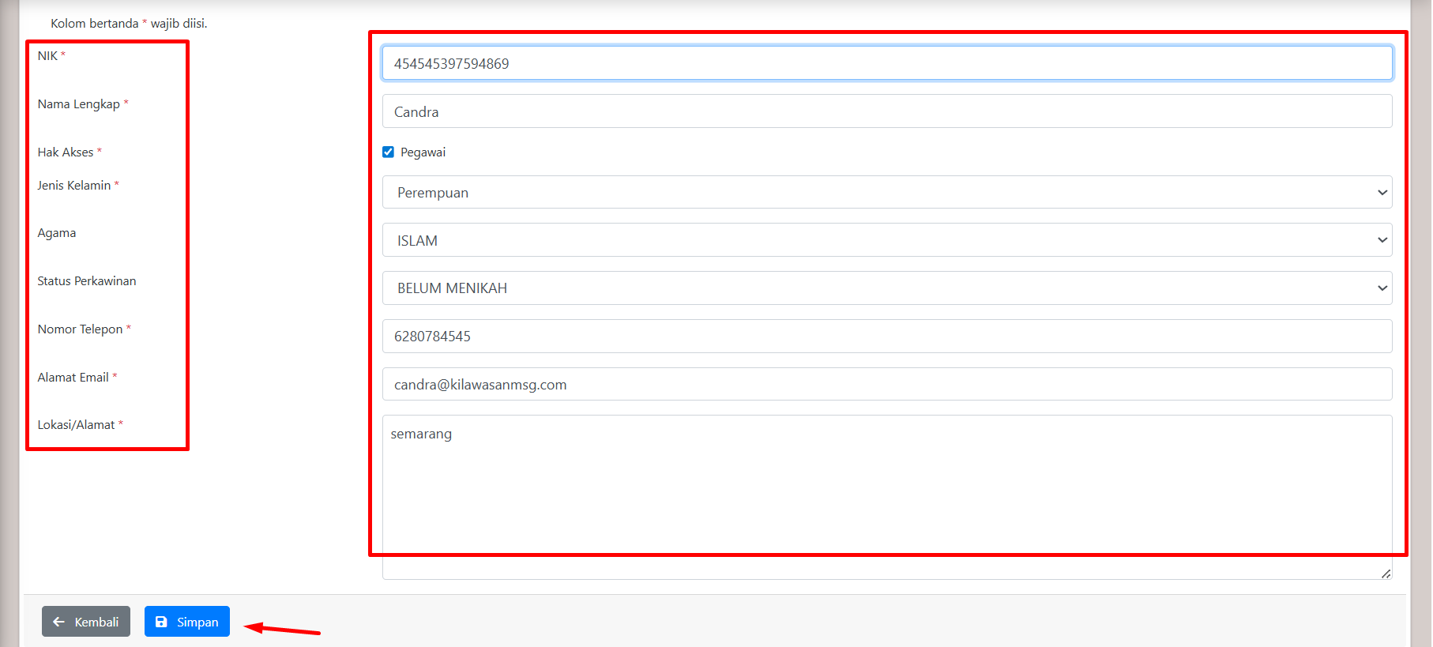Click the vertical scrollbar on the right edge
Screen dimensions: 1433x647
click(1420, 316)
